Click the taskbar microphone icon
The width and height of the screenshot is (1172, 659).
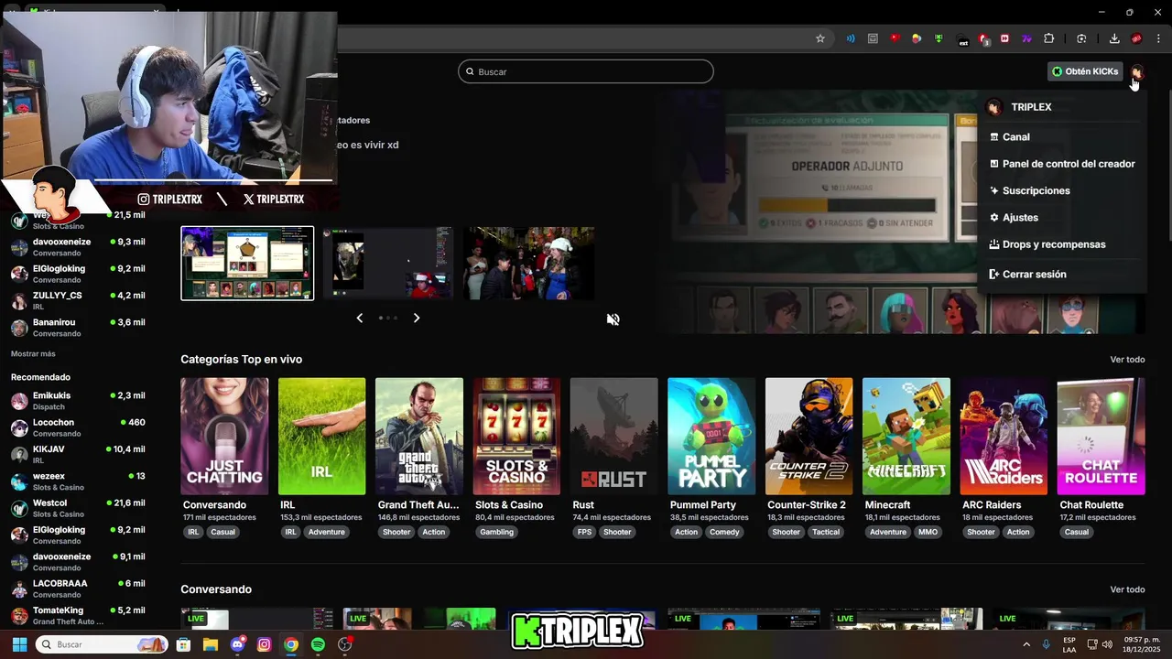1046,644
